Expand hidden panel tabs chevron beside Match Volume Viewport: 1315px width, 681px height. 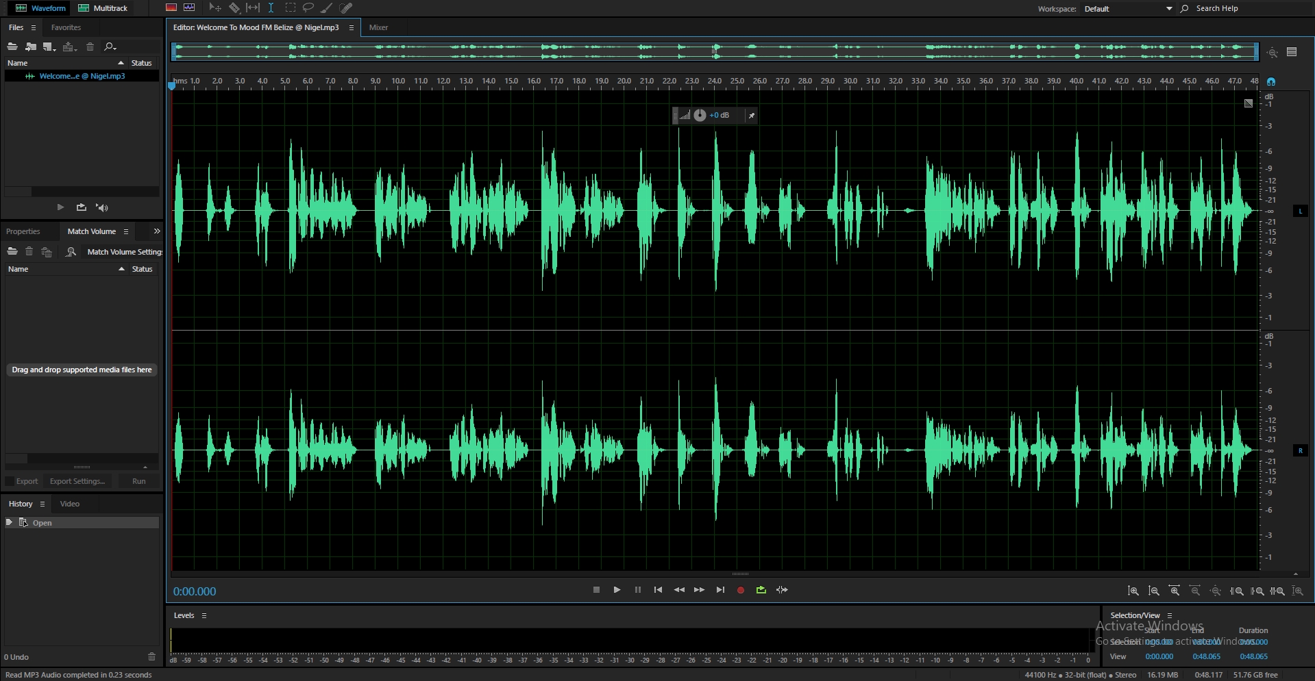coord(157,231)
